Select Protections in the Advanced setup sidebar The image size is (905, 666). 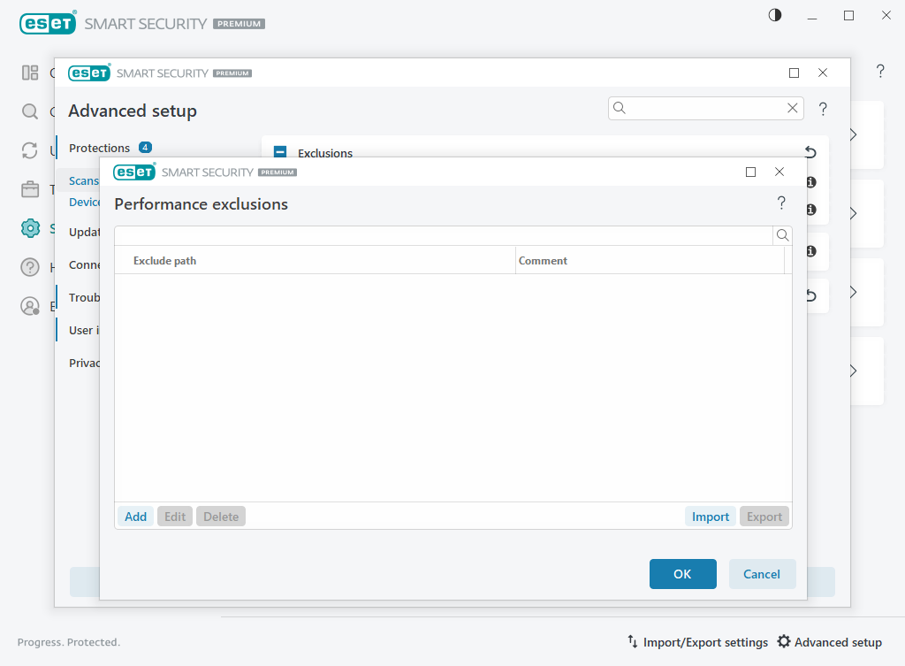pos(99,148)
